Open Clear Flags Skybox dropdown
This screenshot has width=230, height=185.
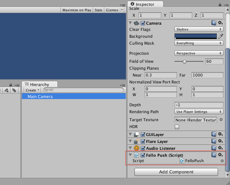pos(199,29)
